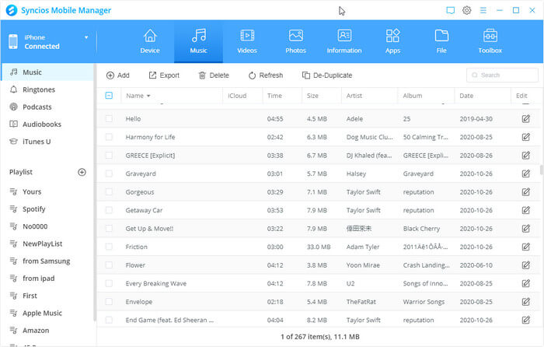This screenshot has height=347, width=544.
Task: Toggle the select-all checkbox in header
Action: [109, 96]
